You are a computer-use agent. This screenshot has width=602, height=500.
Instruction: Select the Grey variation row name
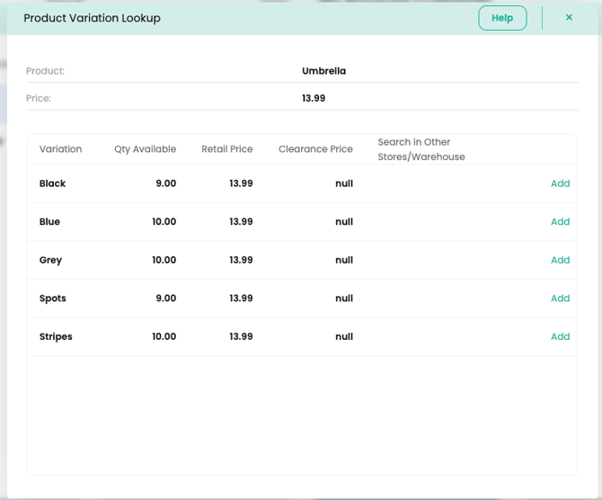(50, 260)
